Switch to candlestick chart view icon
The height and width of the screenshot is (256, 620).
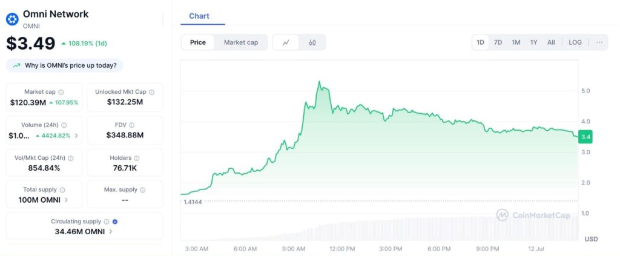[312, 42]
